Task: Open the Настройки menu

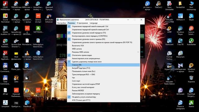Action: pyautogui.click(x=62, y=23)
